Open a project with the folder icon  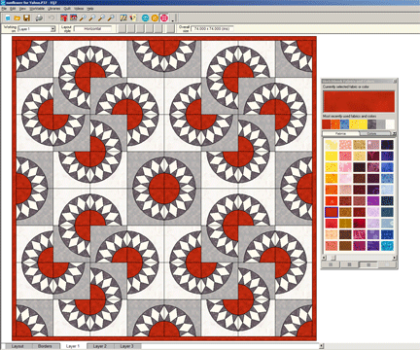[x=17, y=18]
